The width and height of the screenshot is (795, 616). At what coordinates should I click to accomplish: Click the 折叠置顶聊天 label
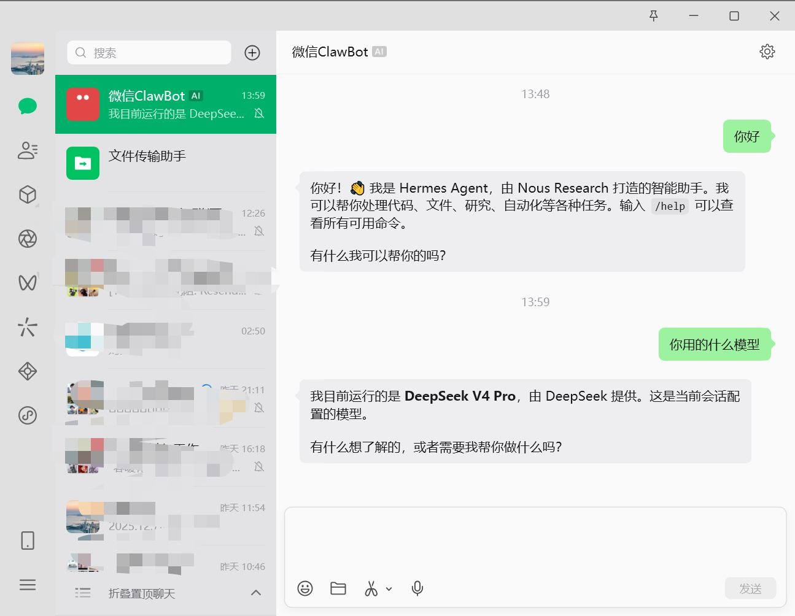point(142,593)
